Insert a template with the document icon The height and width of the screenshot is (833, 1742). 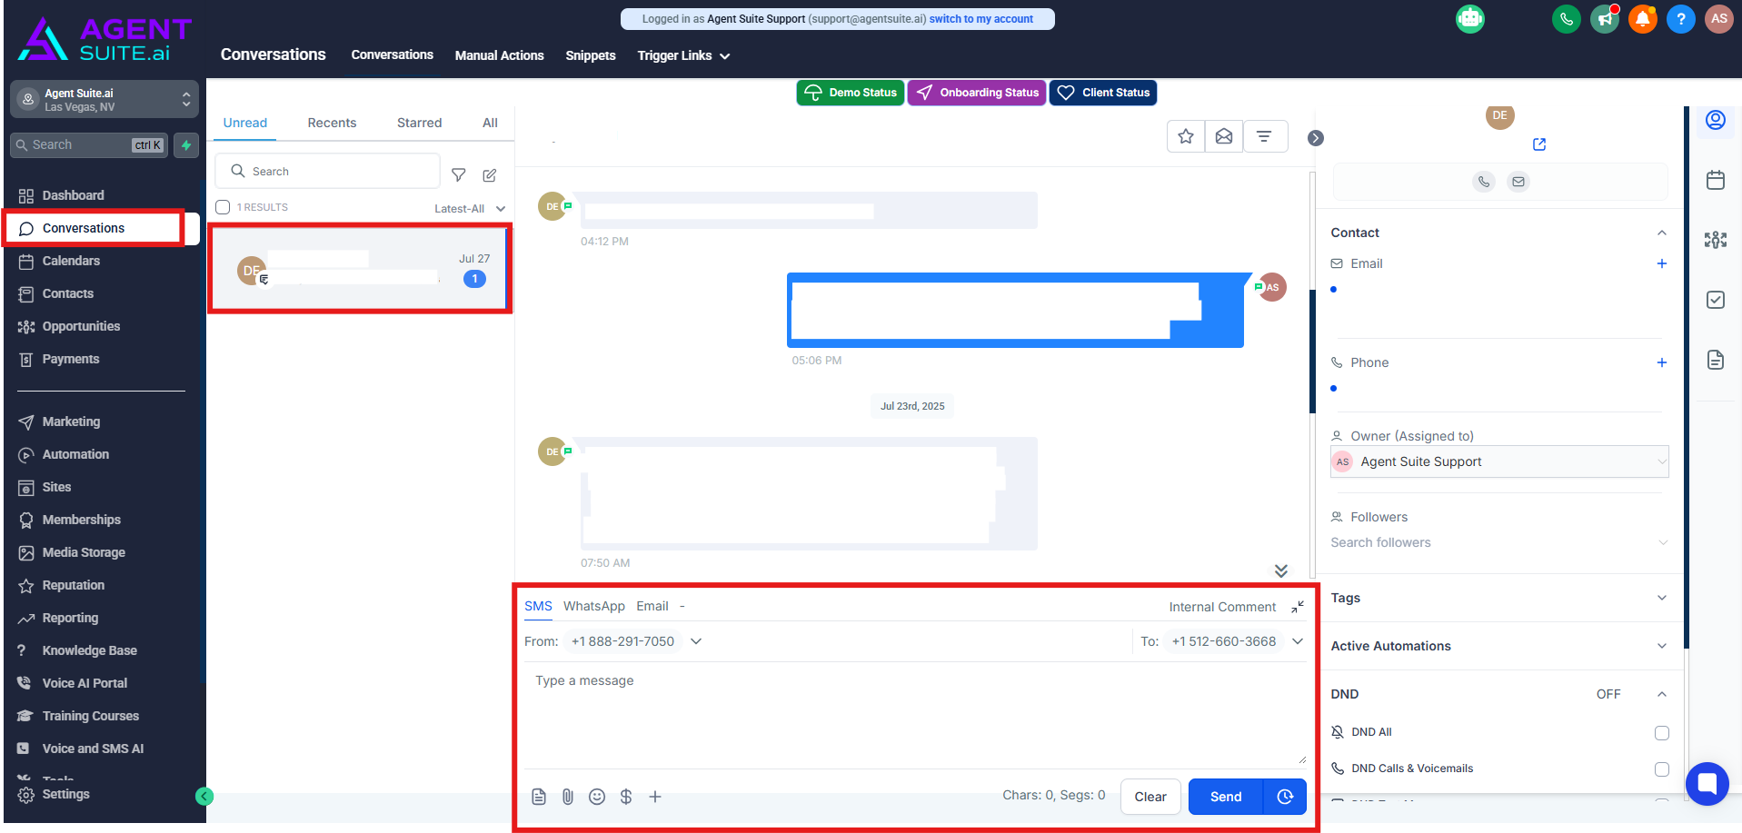(539, 797)
